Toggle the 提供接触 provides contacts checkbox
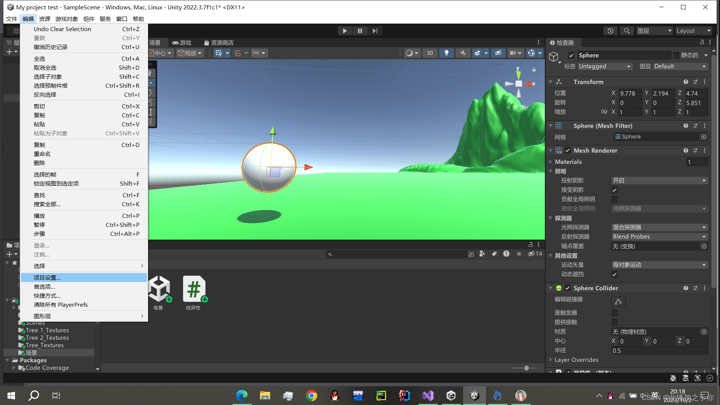Image resolution: width=720 pixels, height=405 pixels. 614,322
